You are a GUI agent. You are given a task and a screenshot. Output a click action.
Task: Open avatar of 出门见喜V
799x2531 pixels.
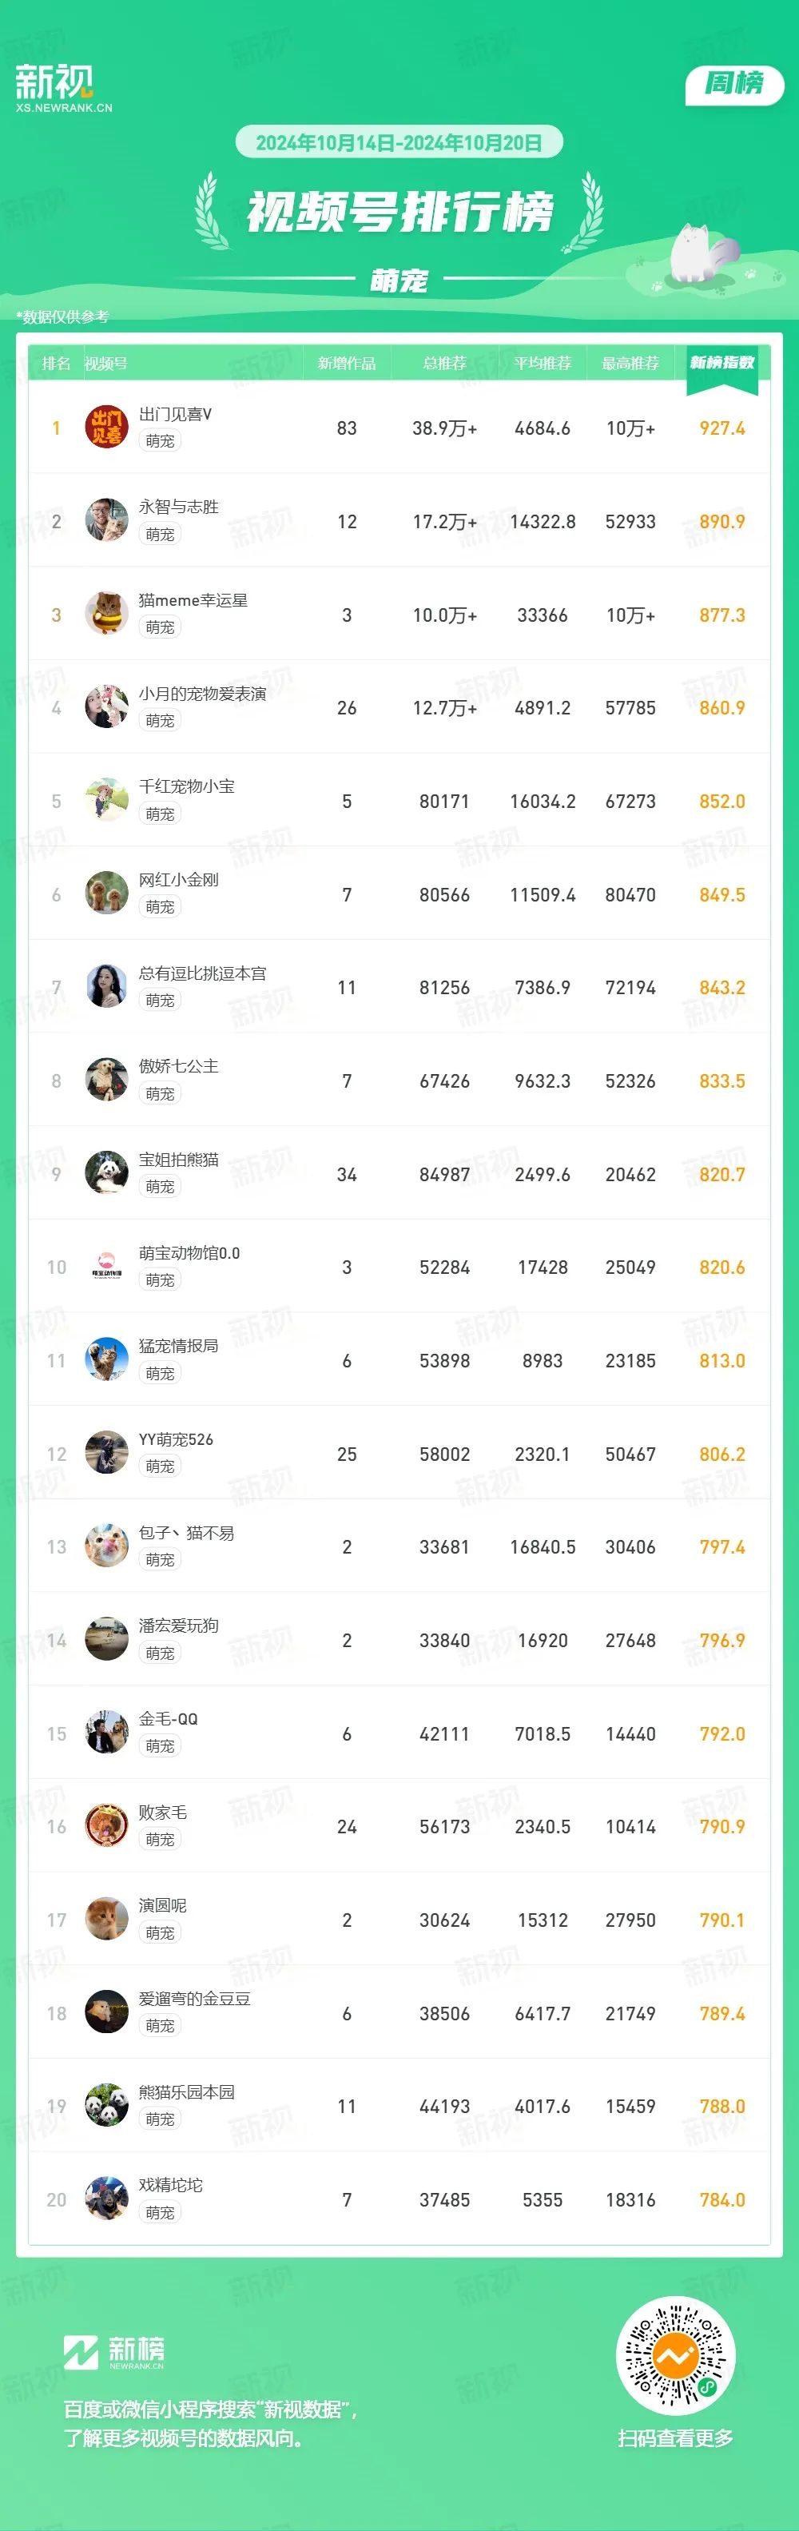[106, 428]
